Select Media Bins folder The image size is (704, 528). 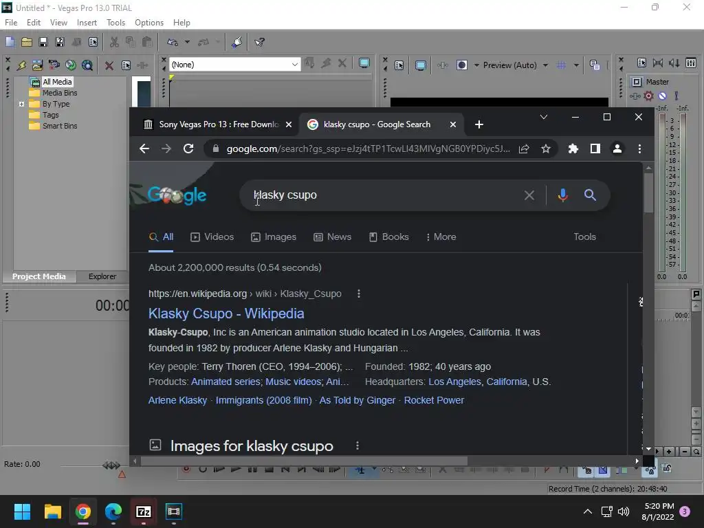pos(60,93)
